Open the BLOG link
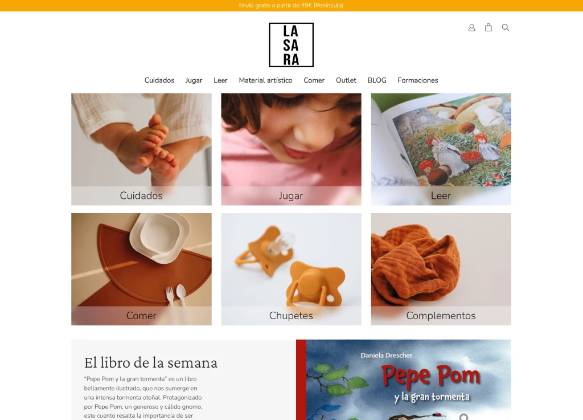Viewport: 583px width, 420px height. (377, 80)
